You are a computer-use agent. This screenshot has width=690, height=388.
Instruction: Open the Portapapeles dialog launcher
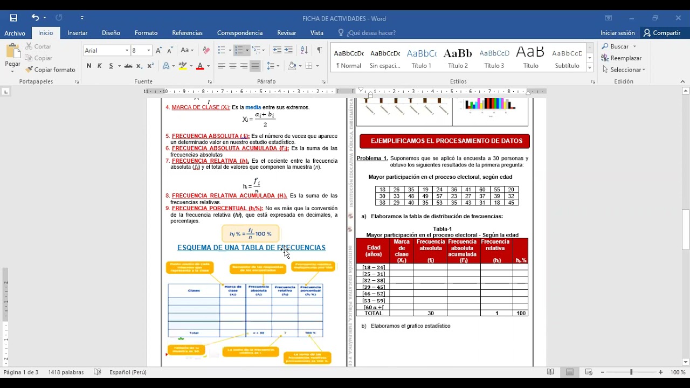coord(77,82)
